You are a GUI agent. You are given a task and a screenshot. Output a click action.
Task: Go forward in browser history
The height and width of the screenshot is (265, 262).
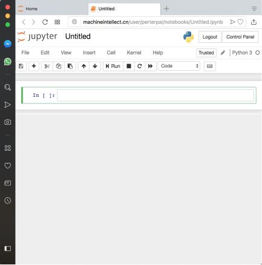pyautogui.click(x=33, y=22)
